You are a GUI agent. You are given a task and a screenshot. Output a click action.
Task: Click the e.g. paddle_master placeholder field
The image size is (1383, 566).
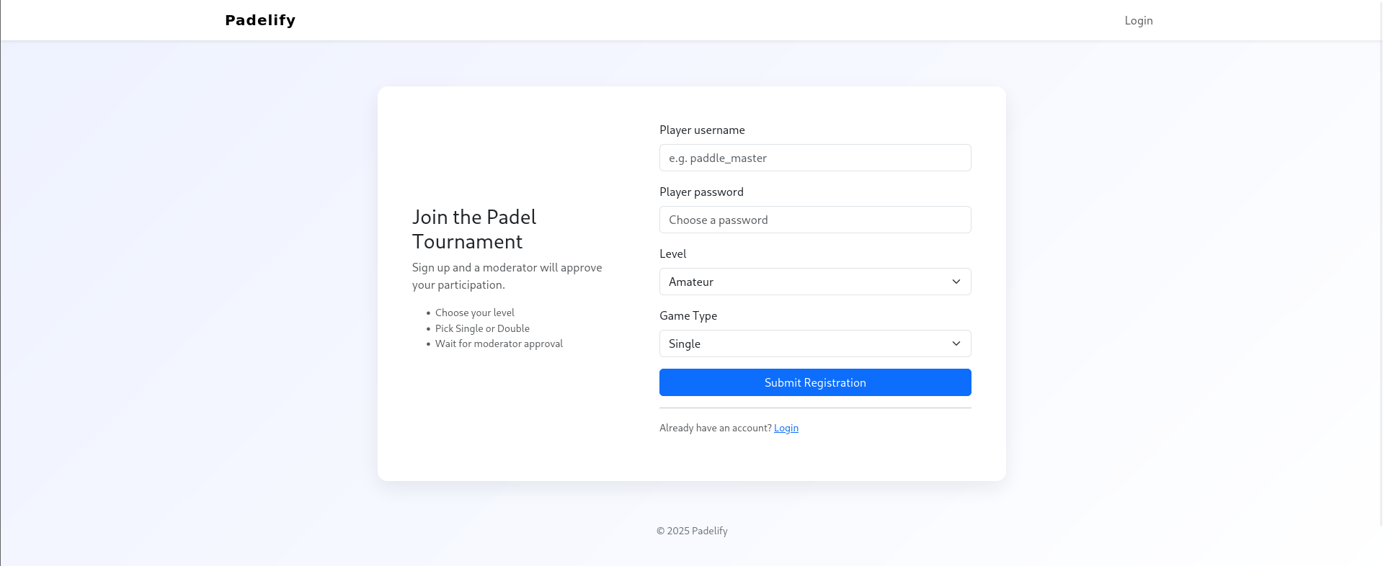coord(815,158)
